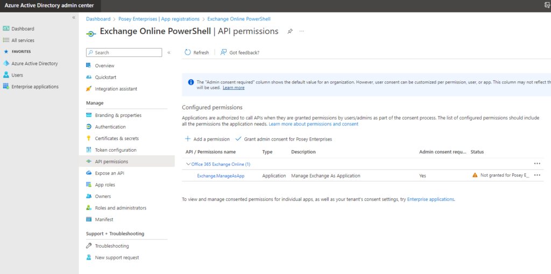Click the Admin consent column header
Screen dimensions: 551x274
click(x=443, y=152)
